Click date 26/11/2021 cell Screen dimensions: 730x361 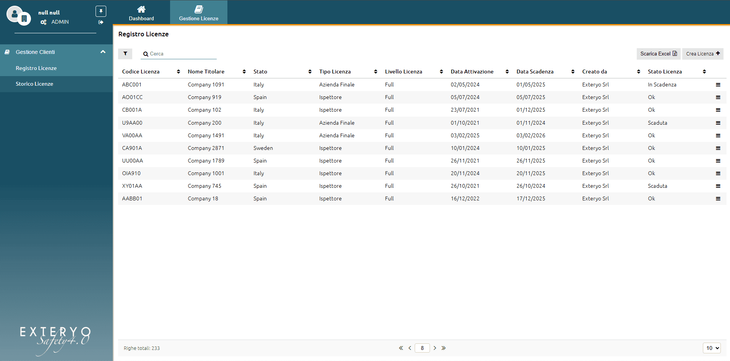click(465, 161)
